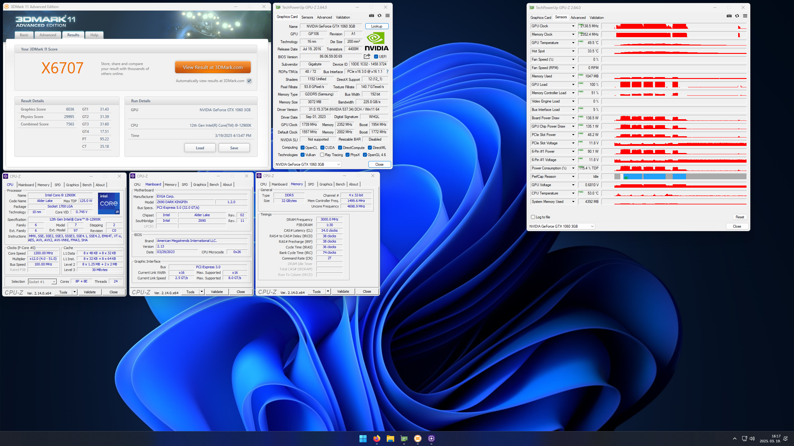Click the NVIDIA logo in GPU-Z

377,42
